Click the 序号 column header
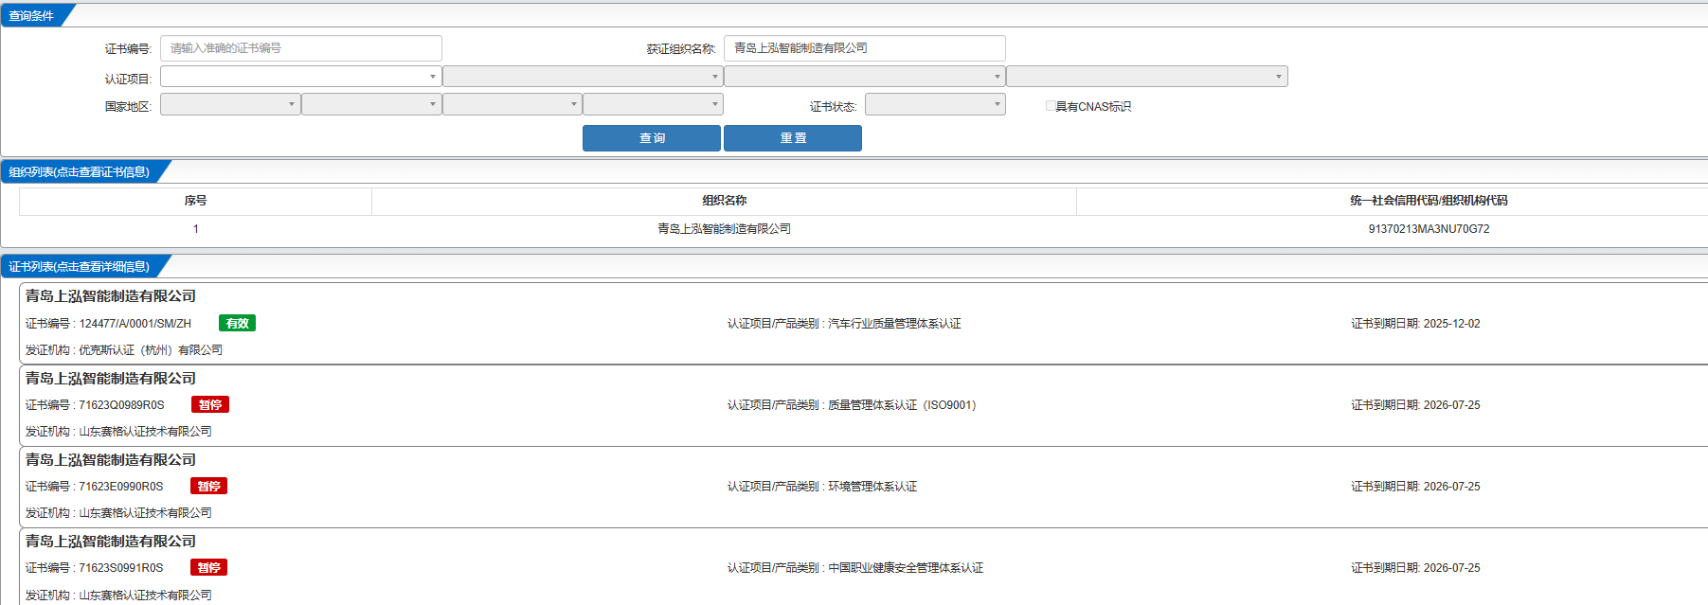The height and width of the screenshot is (605, 1708). point(195,201)
